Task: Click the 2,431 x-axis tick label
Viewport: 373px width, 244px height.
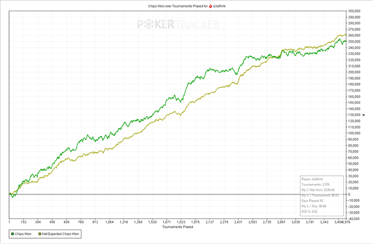Action: pos(238,222)
